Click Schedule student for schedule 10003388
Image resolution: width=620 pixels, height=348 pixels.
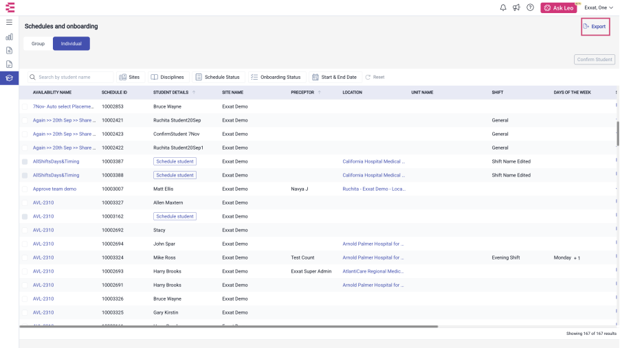pos(175,175)
